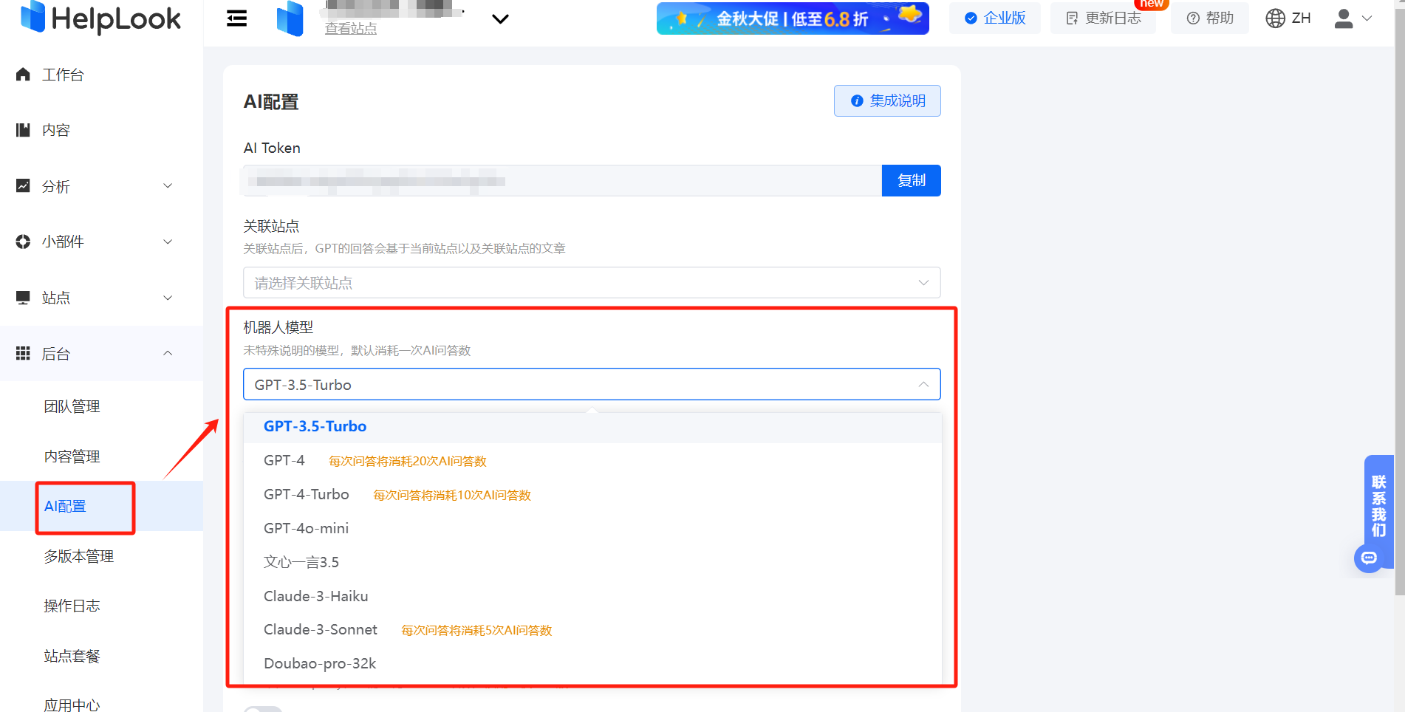Choose the GPT-4 model option
The width and height of the screenshot is (1405, 712).
(592, 460)
